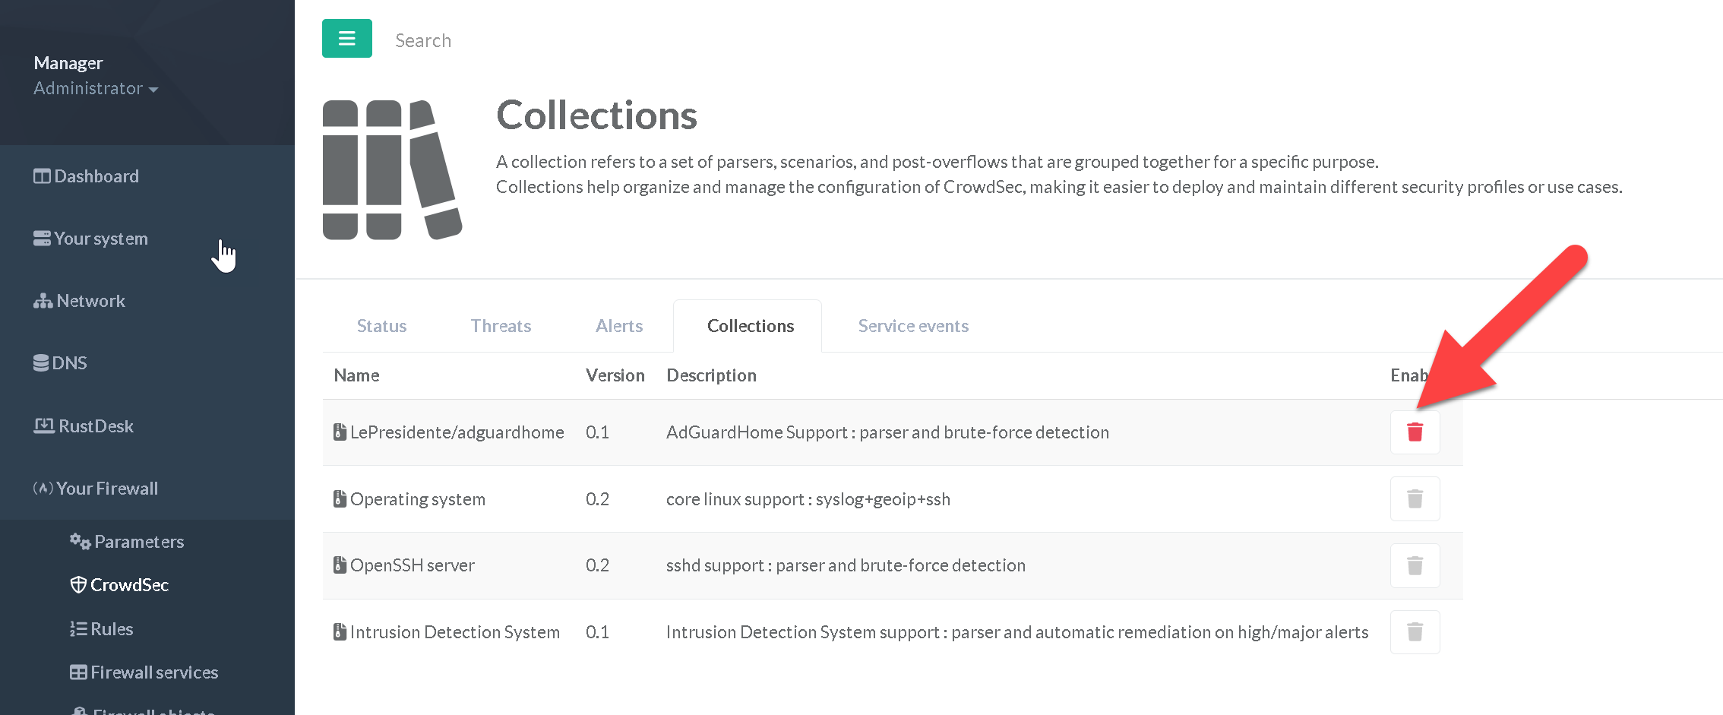Image resolution: width=1723 pixels, height=715 pixels.
Task: Click into the Search field
Action: 532,40
